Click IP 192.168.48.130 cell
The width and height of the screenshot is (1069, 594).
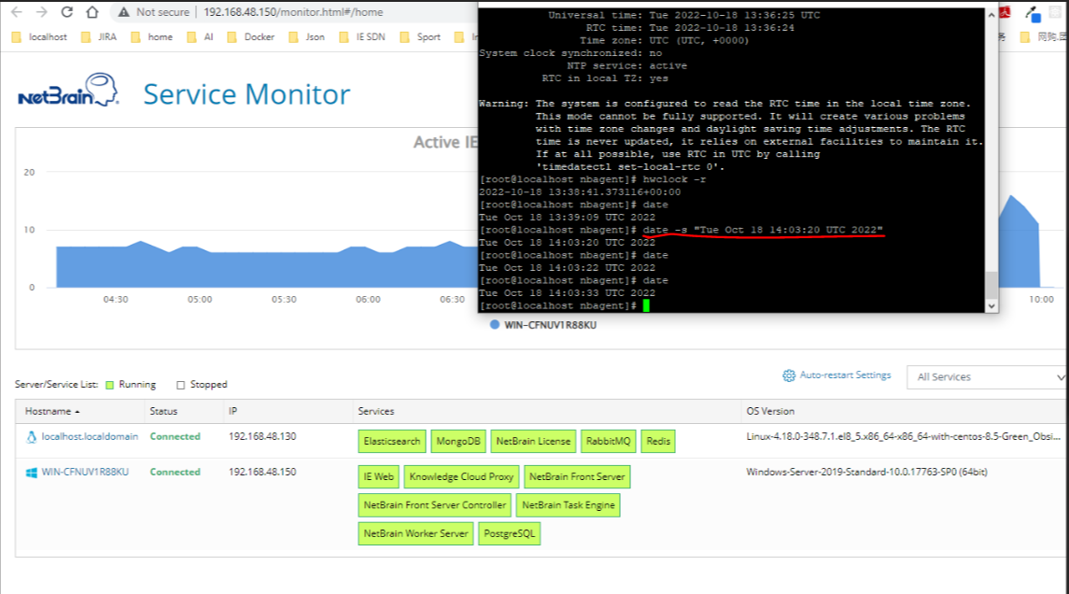point(262,436)
